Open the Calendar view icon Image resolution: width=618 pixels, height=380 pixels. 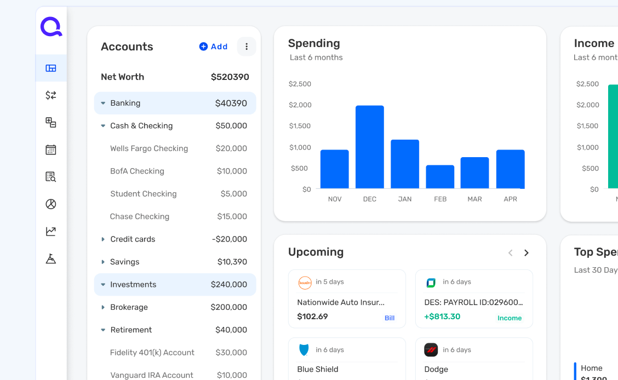point(50,149)
